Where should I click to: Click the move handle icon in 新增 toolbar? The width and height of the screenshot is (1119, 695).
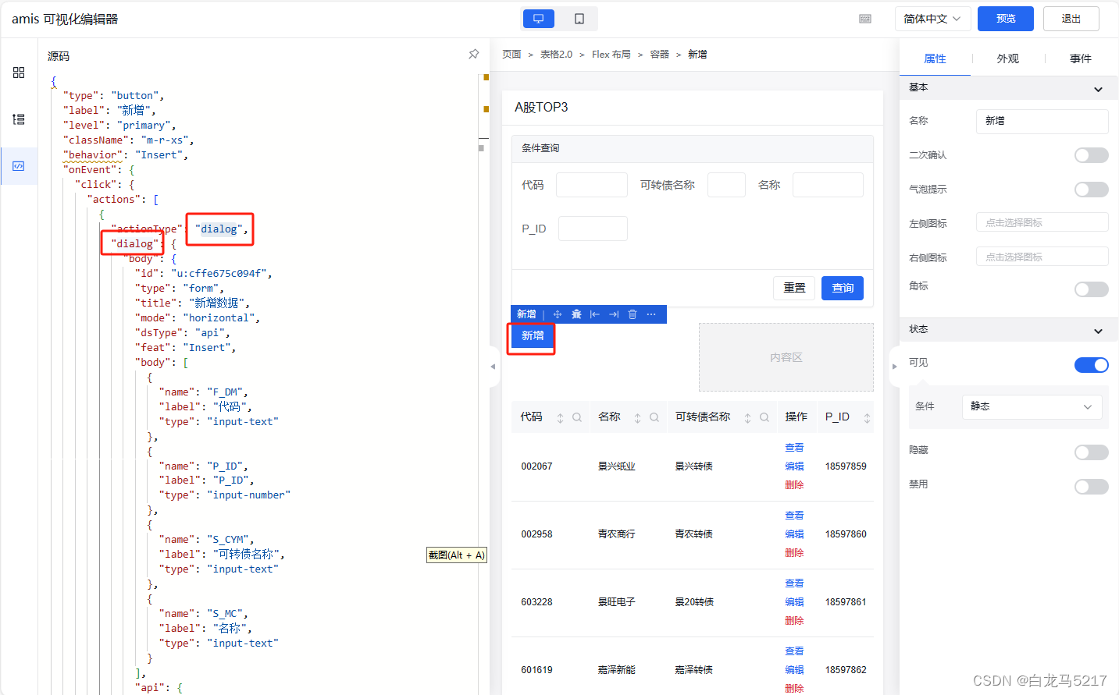click(x=558, y=314)
